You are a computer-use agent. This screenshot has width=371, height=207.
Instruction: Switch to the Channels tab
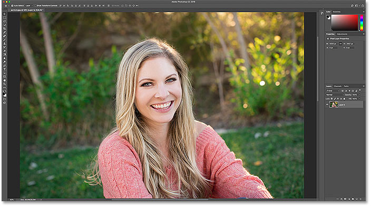point(338,86)
